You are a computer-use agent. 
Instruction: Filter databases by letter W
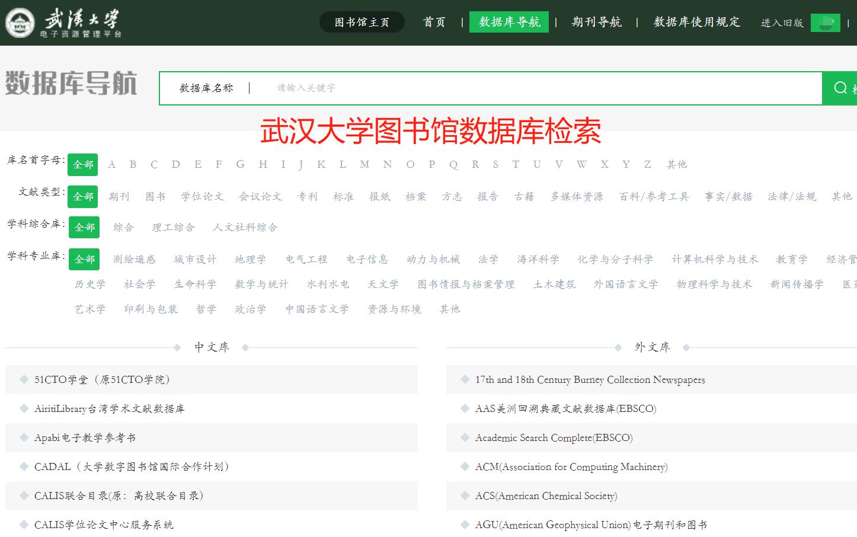point(581,164)
